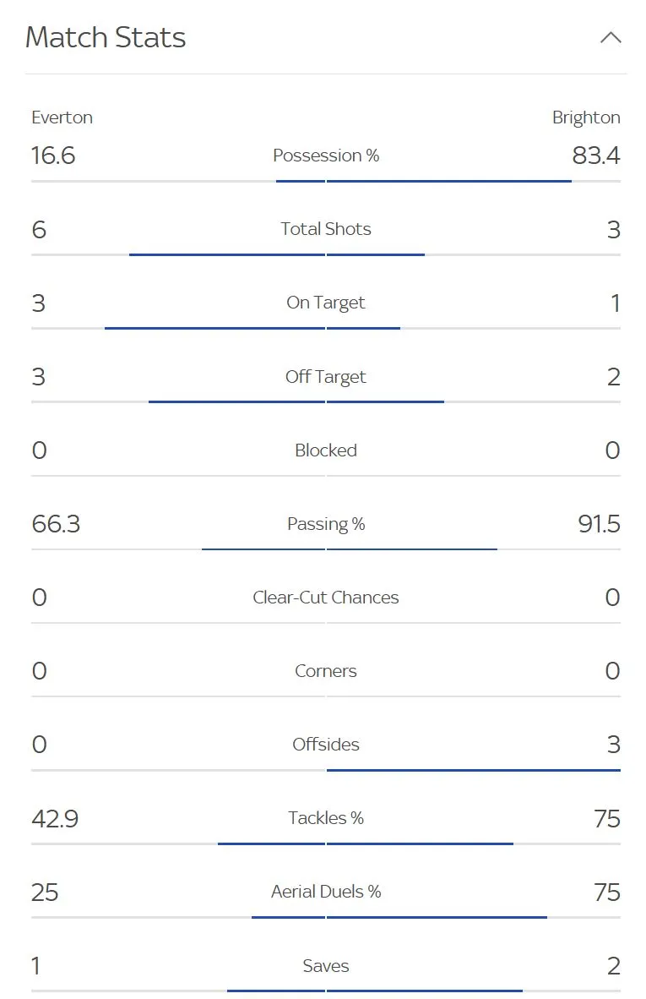Click the Offsides stat label

click(326, 745)
